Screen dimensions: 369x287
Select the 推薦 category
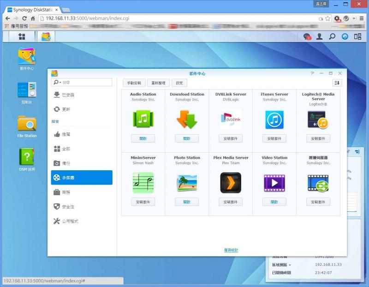pos(82,134)
